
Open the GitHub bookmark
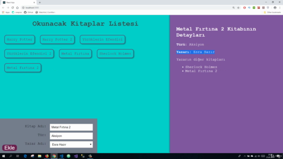pos(28,12)
